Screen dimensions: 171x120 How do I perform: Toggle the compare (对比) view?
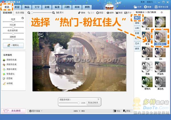coord(117,111)
